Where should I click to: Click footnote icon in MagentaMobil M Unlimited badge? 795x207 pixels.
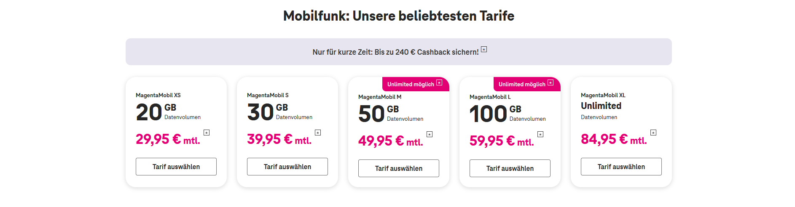439,82
